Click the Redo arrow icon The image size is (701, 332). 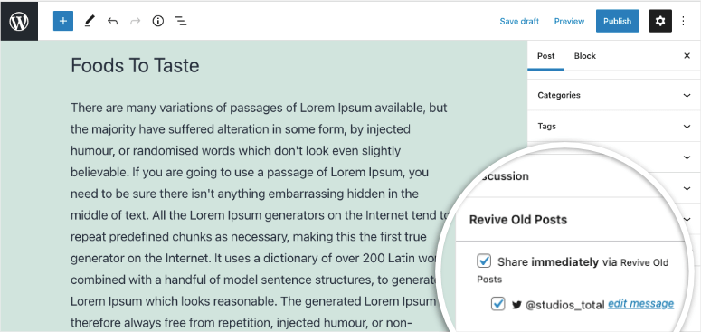pyautogui.click(x=135, y=21)
